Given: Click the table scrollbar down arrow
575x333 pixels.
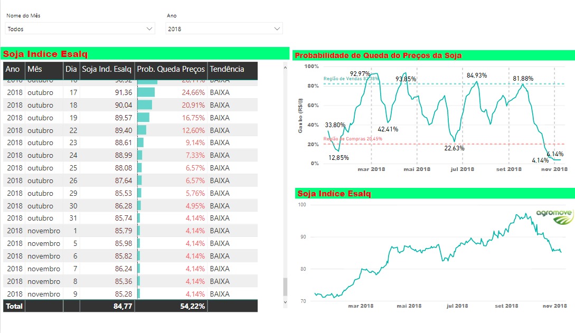Looking at the screenshot, I should point(286,302).
